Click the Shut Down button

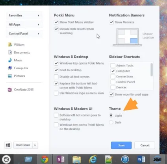23,145
